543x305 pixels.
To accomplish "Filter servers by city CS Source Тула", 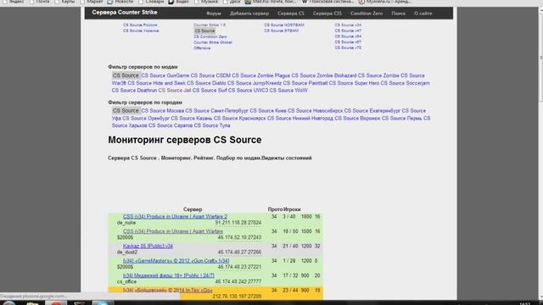I will pos(212,126).
